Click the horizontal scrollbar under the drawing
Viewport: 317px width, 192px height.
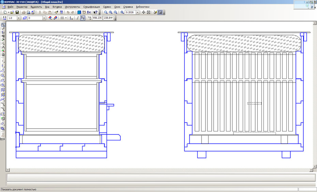pyautogui.click(x=160, y=170)
